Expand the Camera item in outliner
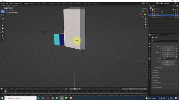Screen dimensions: 179x100 click(153, 12)
